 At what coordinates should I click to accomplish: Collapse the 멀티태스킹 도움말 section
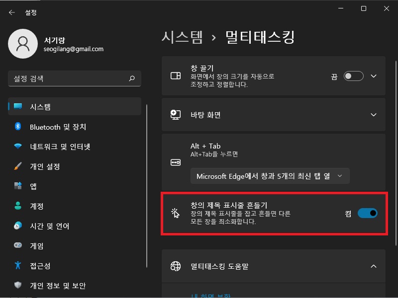(374, 266)
